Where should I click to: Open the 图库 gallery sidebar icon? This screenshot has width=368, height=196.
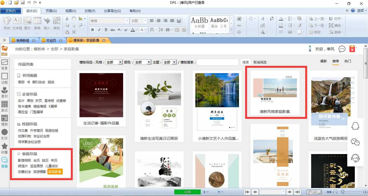pyautogui.click(x=4, y=51)
